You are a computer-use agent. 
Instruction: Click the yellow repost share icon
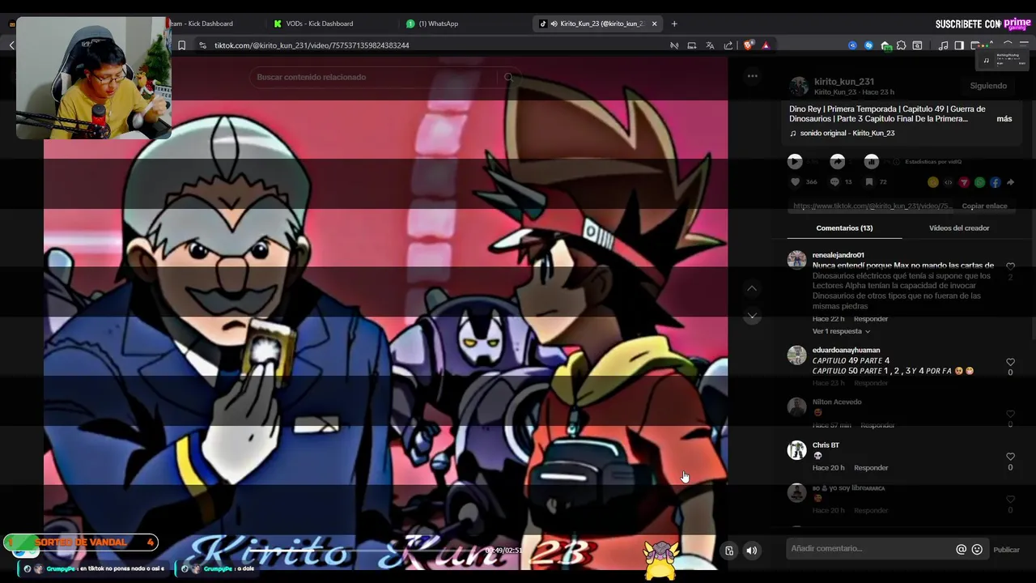(933, 182)
